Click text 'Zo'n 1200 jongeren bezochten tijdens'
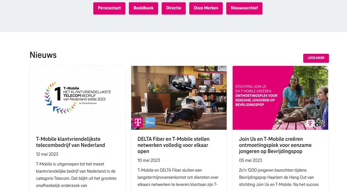This screenshot has height=190, width=347. click(273, 170)
